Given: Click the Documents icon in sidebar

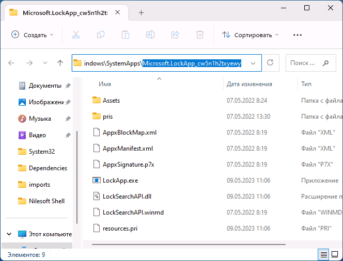Looking at the screenshot, I should click(x=22, y=86).
